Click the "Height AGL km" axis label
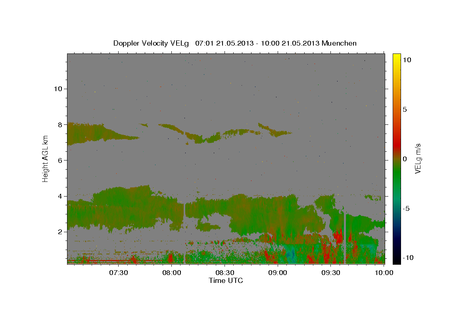Viewport: 476px width, 317px height. tap(46, 158)
